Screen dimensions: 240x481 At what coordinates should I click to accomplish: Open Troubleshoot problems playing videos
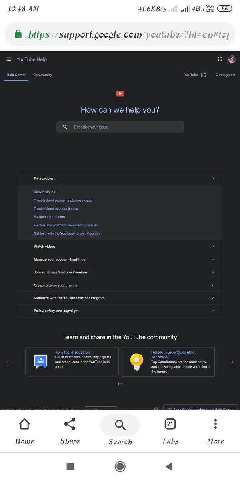63,200
